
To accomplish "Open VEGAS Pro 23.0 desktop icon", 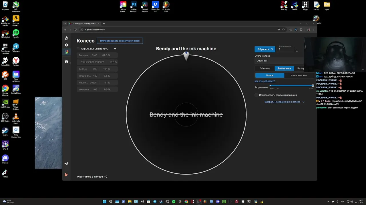I will [155, 7].
